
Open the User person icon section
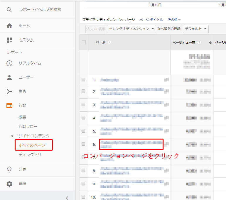(9, 77)
